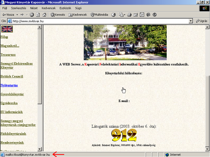This screenshot has width=210, height=157.
Task: Click left frame scrollbar up arrow
Action: (39, 27)
